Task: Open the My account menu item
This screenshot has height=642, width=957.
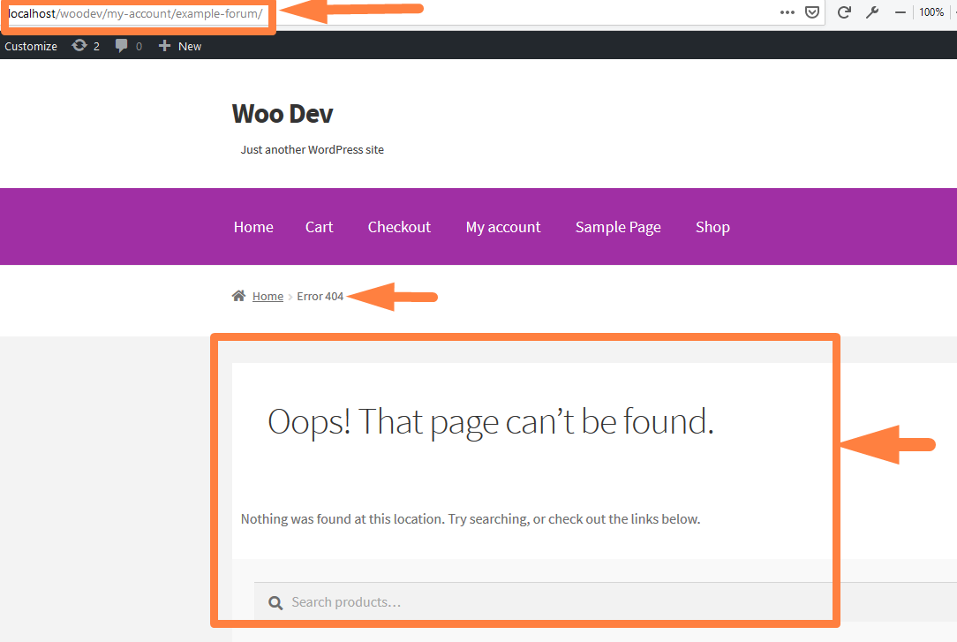Action: (x=503, y=227)
